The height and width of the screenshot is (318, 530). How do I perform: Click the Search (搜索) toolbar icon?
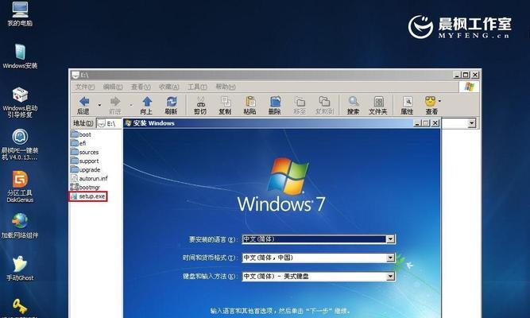pyautogui.click(x=354, y=105)
